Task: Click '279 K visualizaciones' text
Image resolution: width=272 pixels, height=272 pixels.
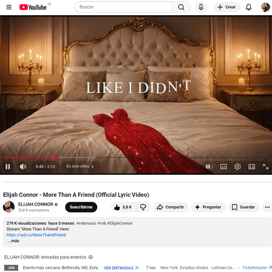Action: [x=27, y=223]
